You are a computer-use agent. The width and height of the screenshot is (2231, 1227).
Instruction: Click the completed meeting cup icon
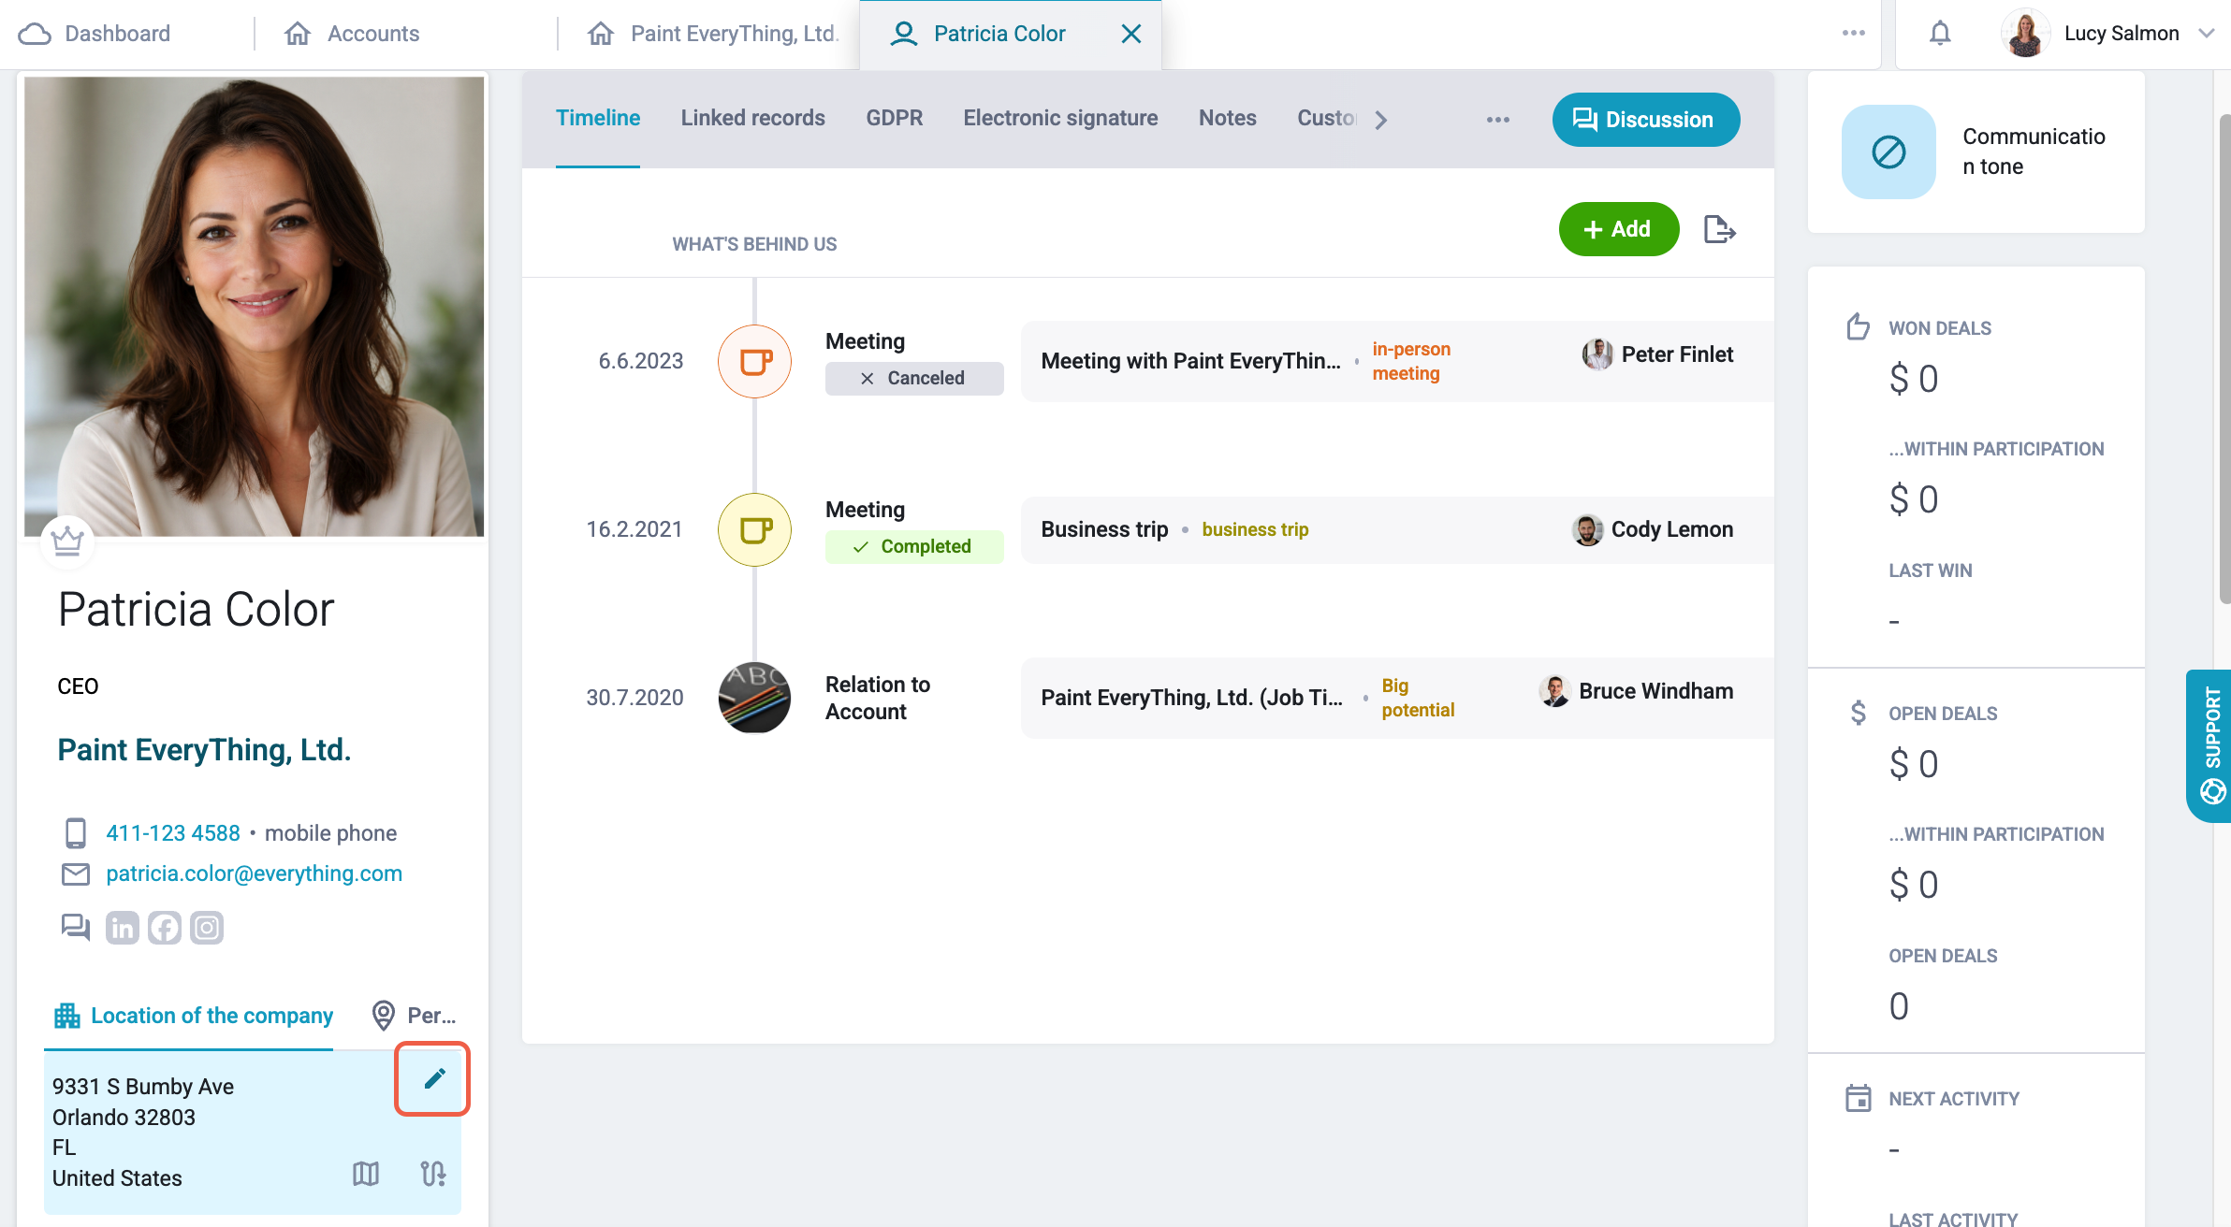click(754, 529)
